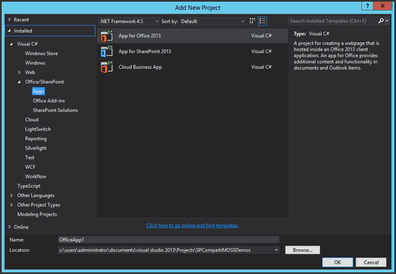The image size is (396, 274).
Task: Select SharePoint Solutions category
Action: click(55, 110)
